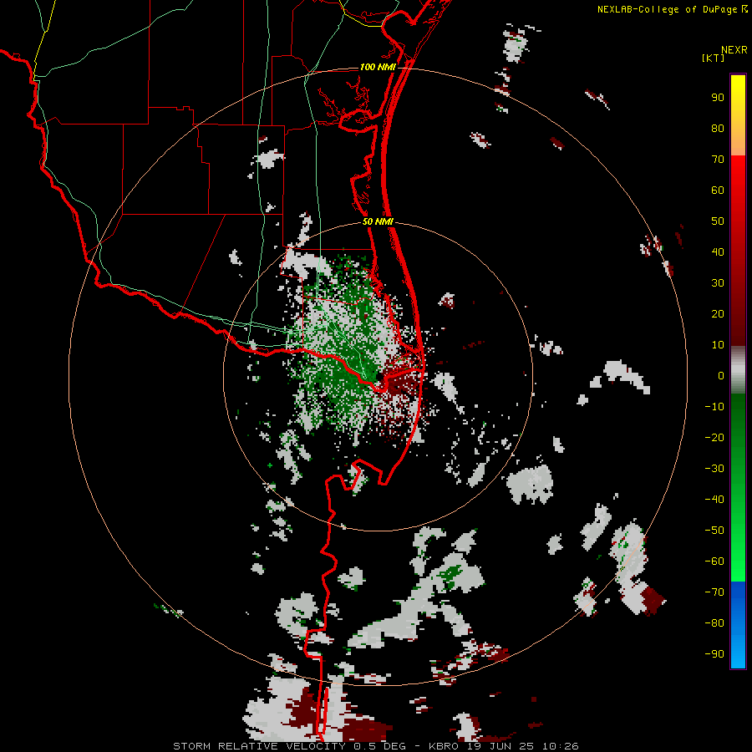The width and height of the screenshot is (752, 752).
Task: Click the NEXR label above the color scale
Action: [734, 50]
